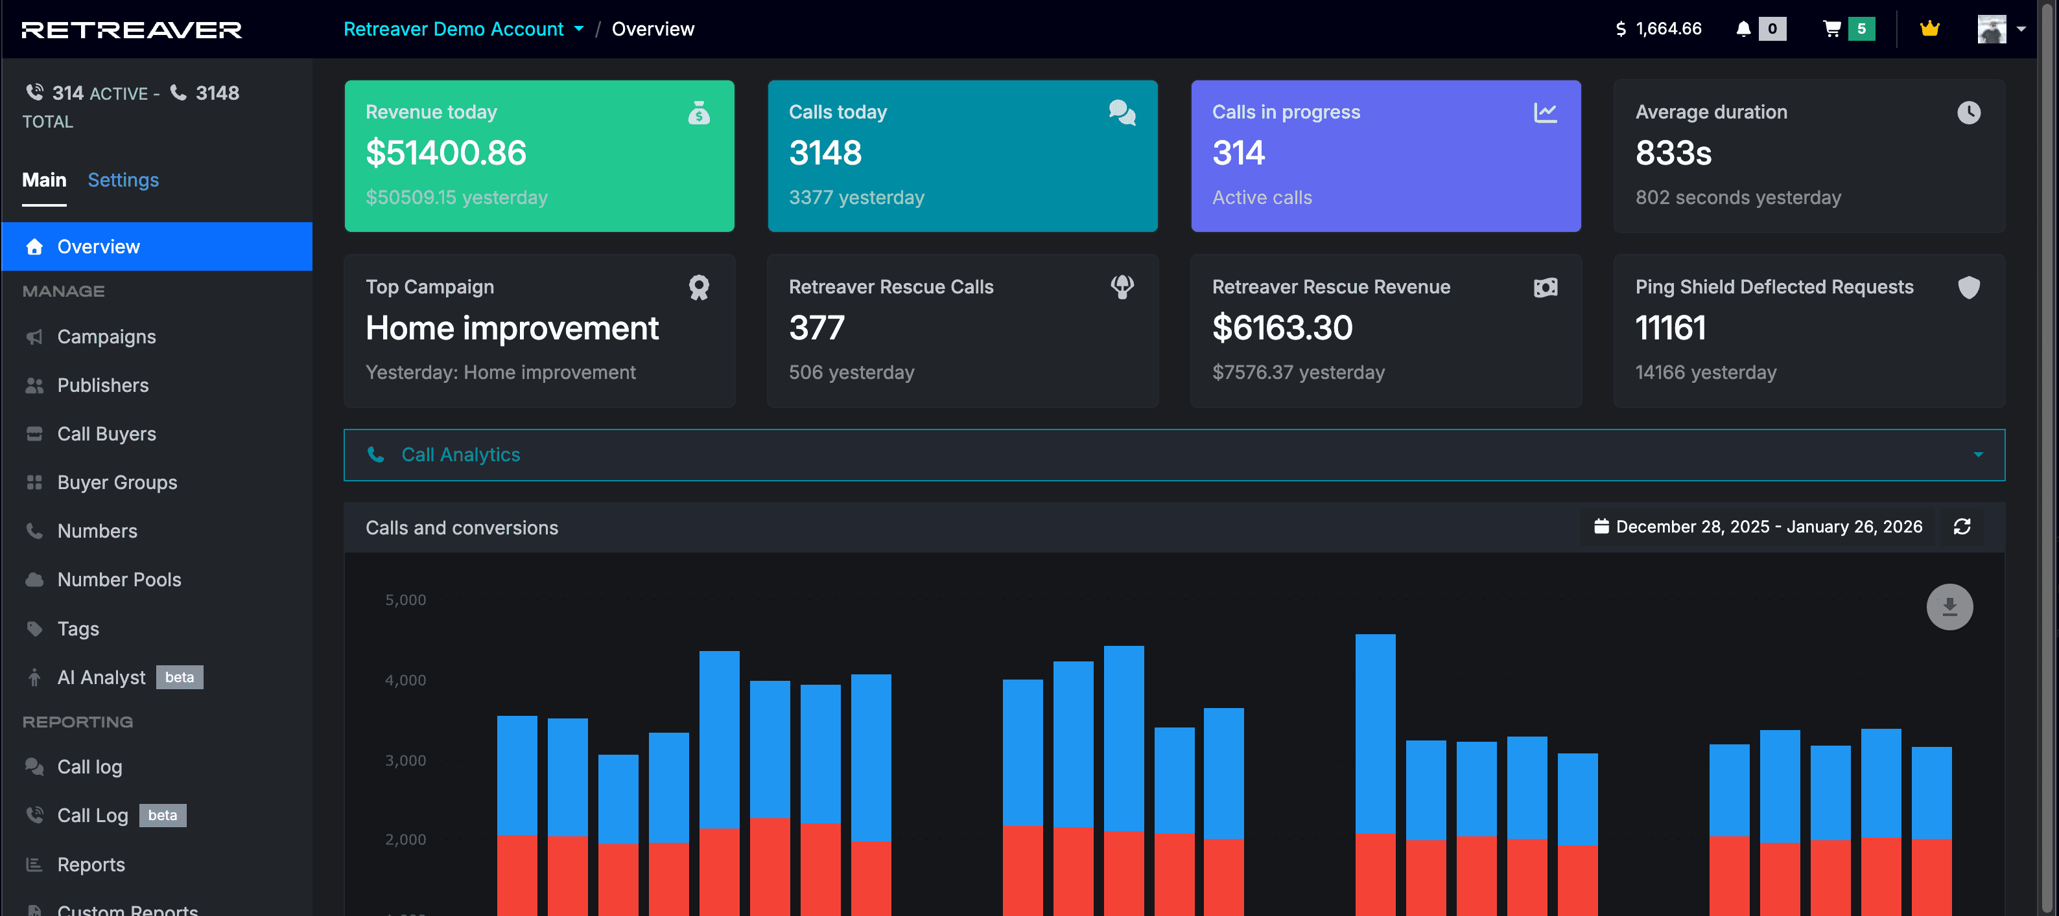Open notifications via the bell icon
This screenshot has height=916, width=2059.
point(1743,29)
